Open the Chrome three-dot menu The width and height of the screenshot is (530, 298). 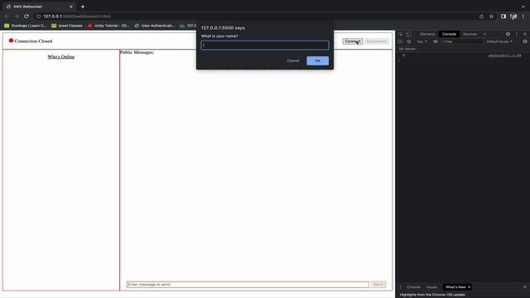point(523,17)
